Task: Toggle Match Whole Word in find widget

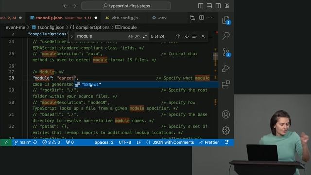Action: coord(138,36)
